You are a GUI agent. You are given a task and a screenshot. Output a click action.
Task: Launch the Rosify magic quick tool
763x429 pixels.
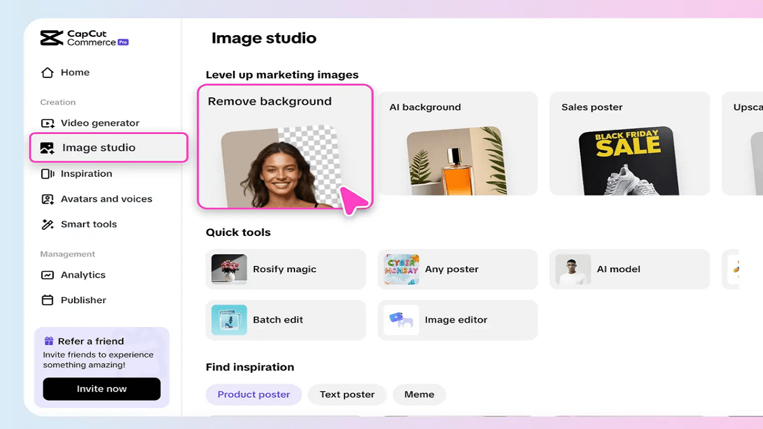pyautogui.click(x=285, y=269)
